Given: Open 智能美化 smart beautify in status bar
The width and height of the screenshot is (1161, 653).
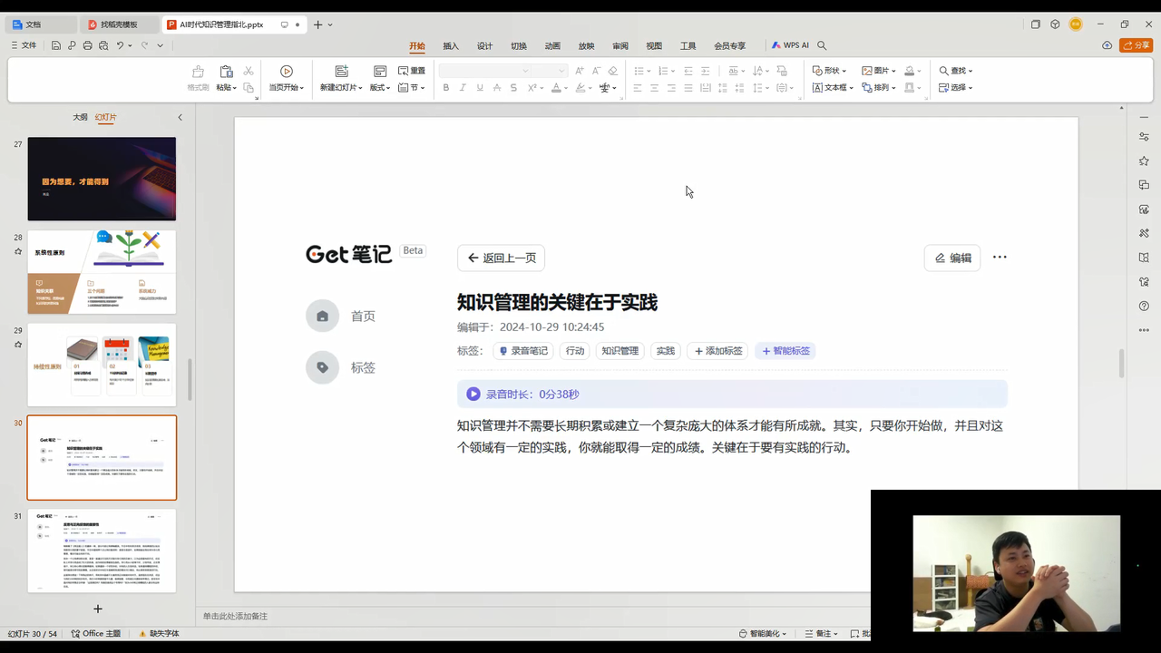Looking at the screenshot, I should point(762,634).
